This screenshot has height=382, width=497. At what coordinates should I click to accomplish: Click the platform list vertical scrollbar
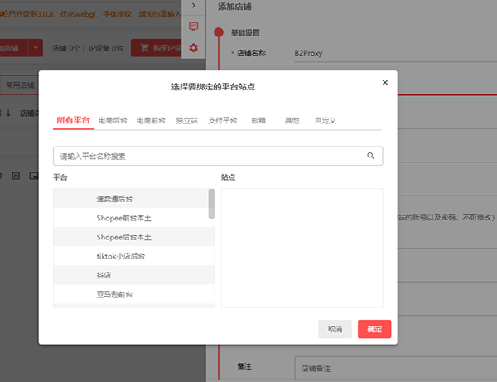pyautogui.click(x=211, y=204)
